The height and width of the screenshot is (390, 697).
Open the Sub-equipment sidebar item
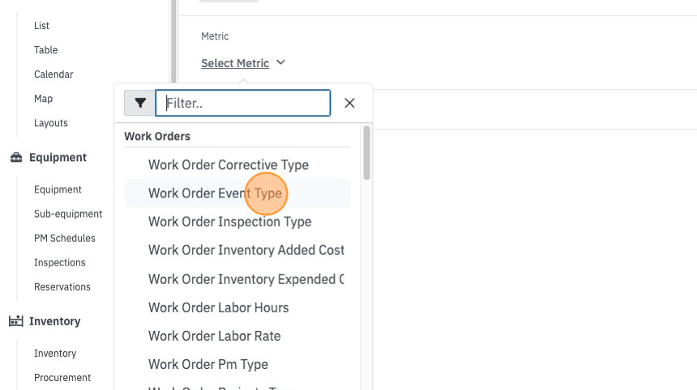pos(68,214)
